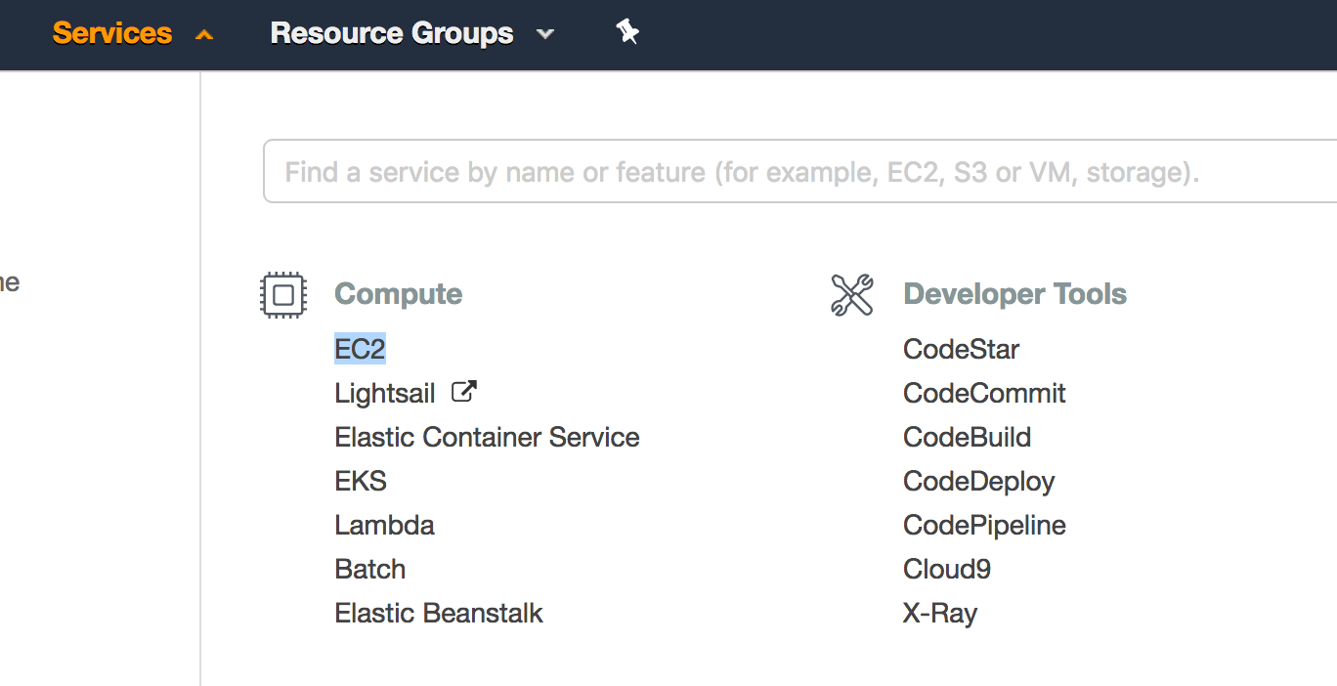
Task: Click the Developer Tools wrench icon
Action: 852,293
